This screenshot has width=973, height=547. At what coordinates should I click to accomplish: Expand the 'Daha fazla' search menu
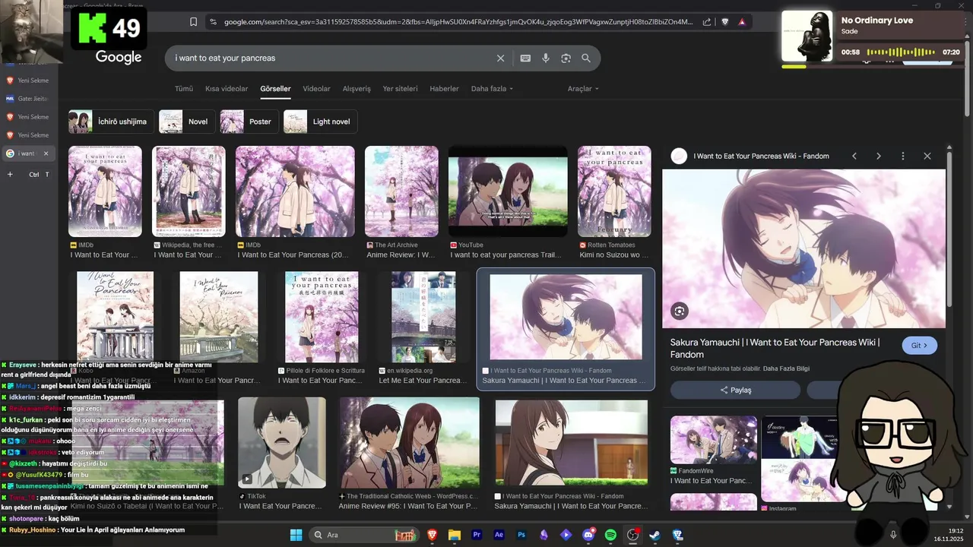[x=492, y=89]
